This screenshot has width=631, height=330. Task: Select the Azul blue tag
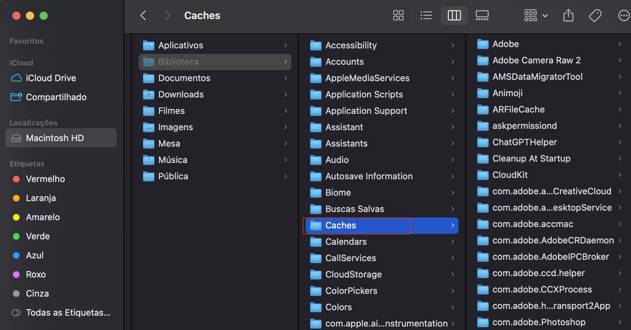[x=34, y=255]
